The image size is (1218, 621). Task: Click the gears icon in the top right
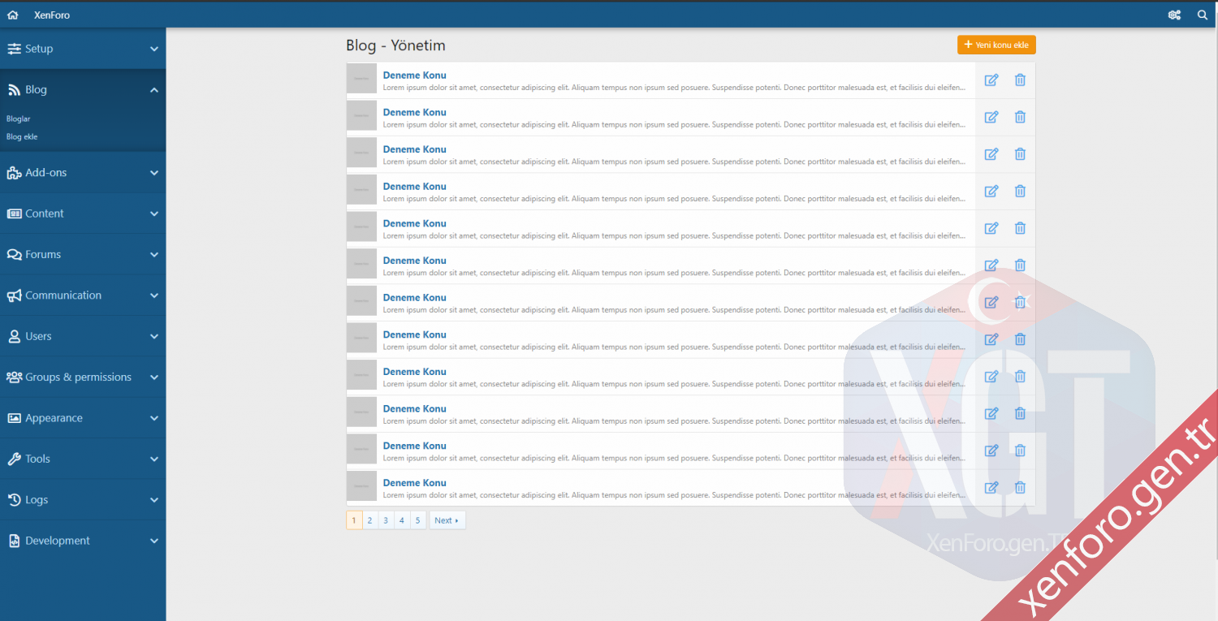click(x=1174, y=15)
